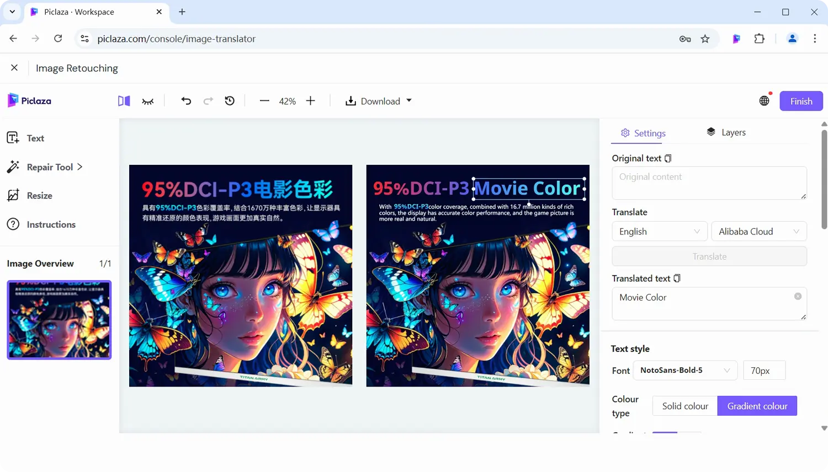Undo the last edit

186,101
